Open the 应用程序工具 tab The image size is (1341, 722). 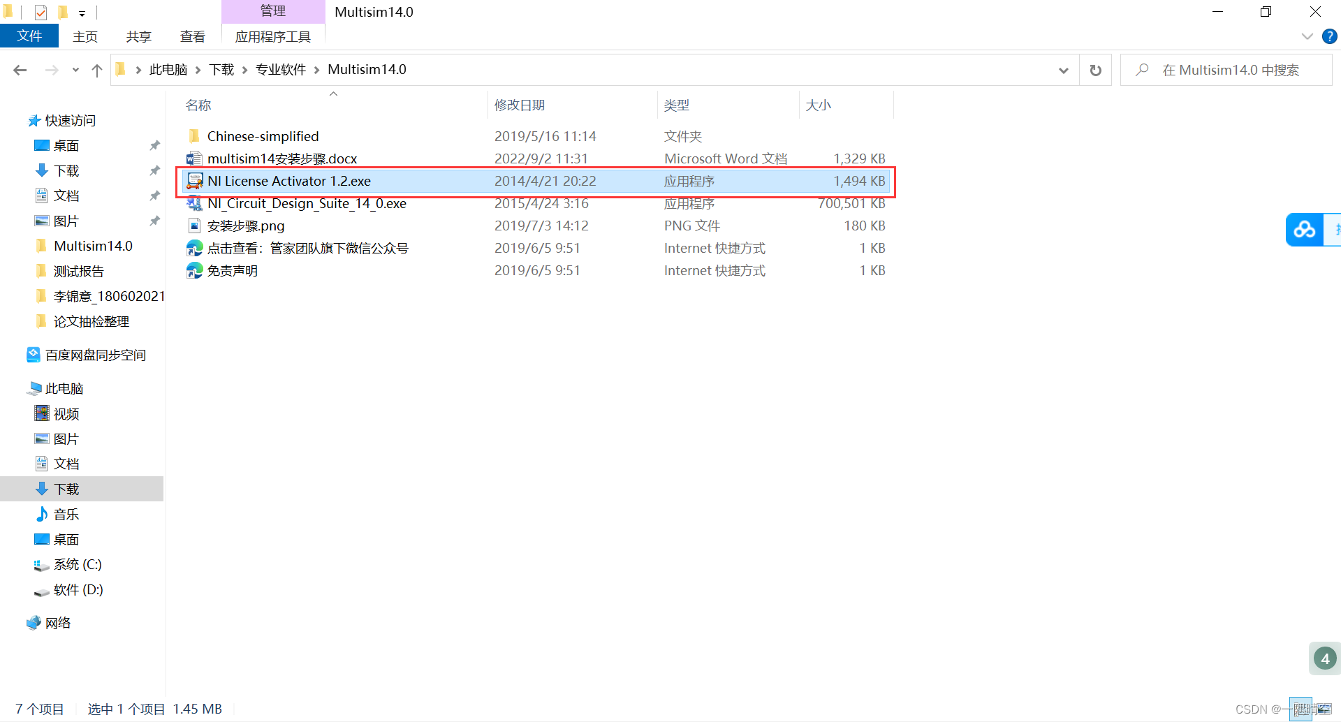pos(273,36)
